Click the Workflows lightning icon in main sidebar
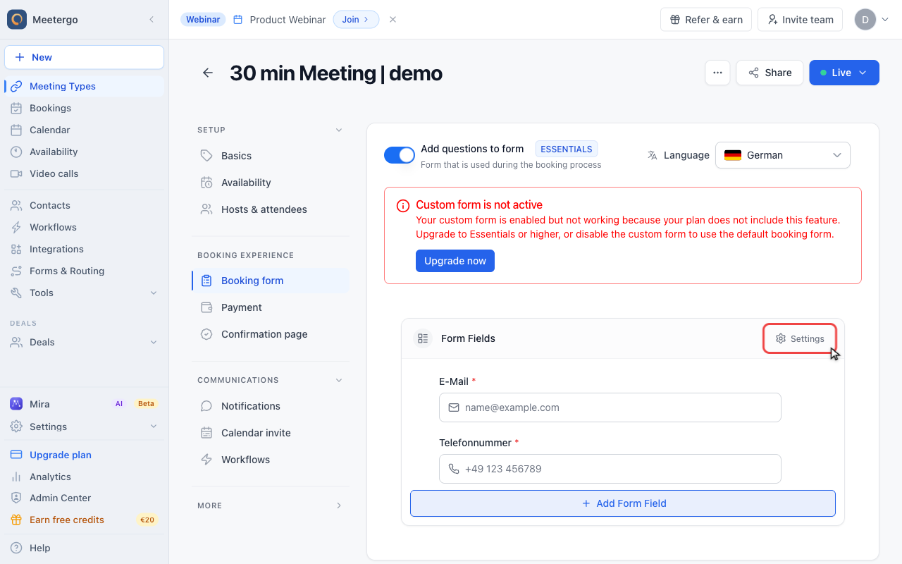 click(x=16, y=227)
